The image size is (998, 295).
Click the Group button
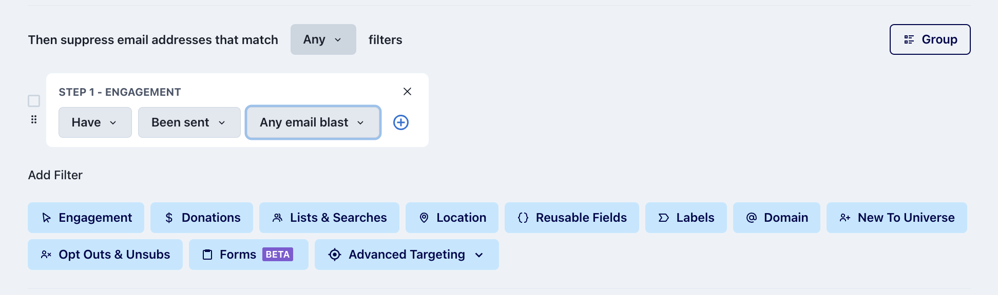tap(930, 39)
